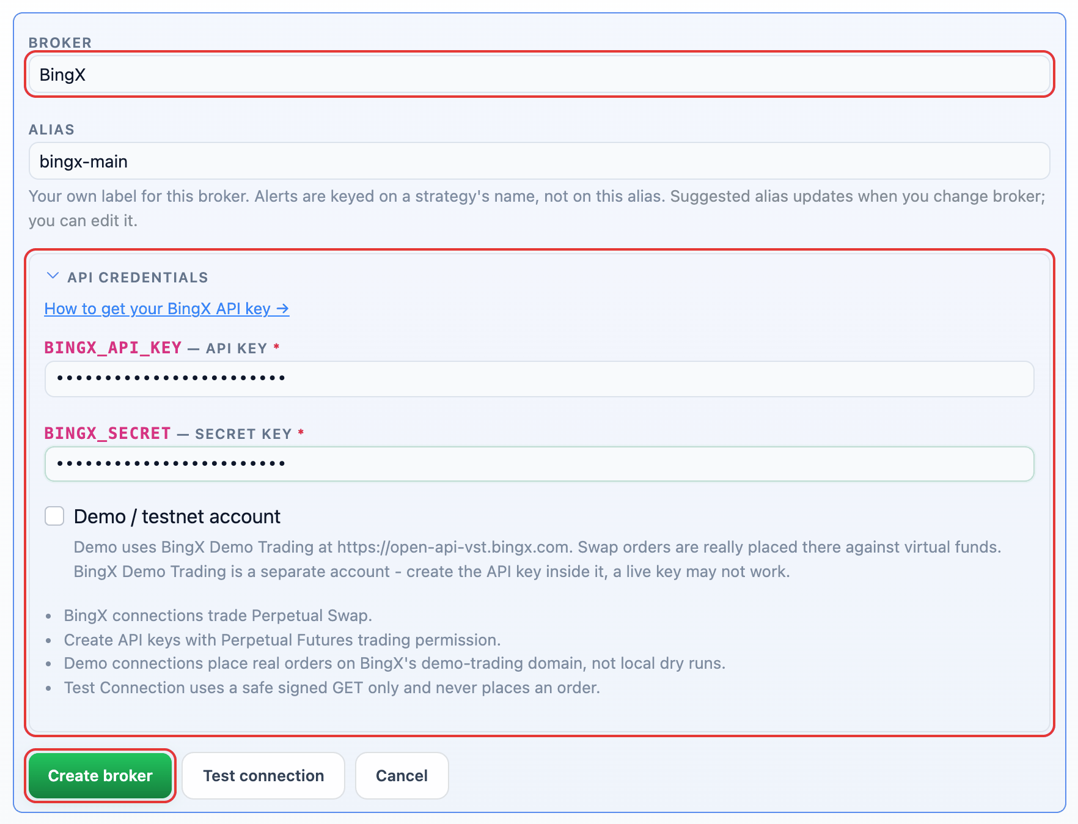The width and height of the screenshot is (1078, 824).
Task: Click the 'Demo uses BingX Demo Trading' description
Action: point(537,559)
